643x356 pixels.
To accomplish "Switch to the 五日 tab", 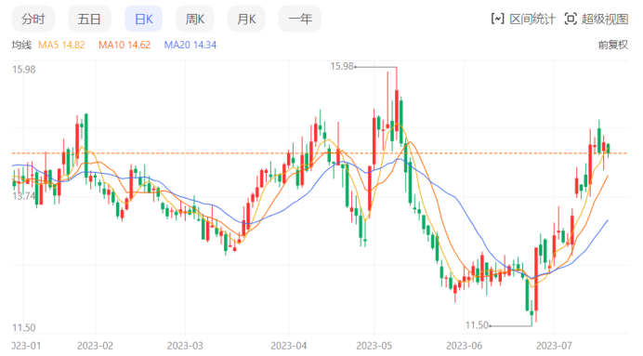I will point(89,19).
